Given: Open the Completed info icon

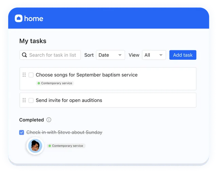Looking at the screenshot, I should (49, 120).
